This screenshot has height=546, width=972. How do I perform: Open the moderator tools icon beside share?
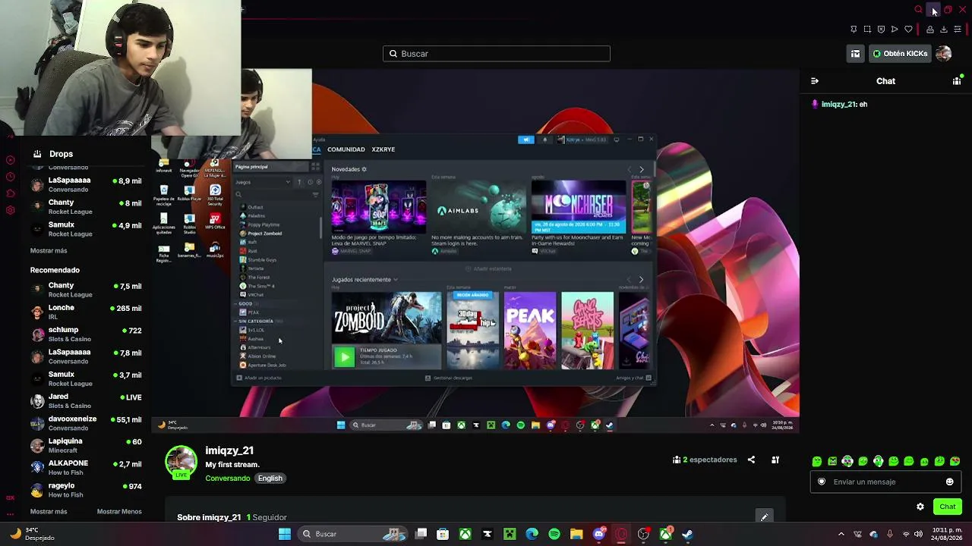coord(775,460)
